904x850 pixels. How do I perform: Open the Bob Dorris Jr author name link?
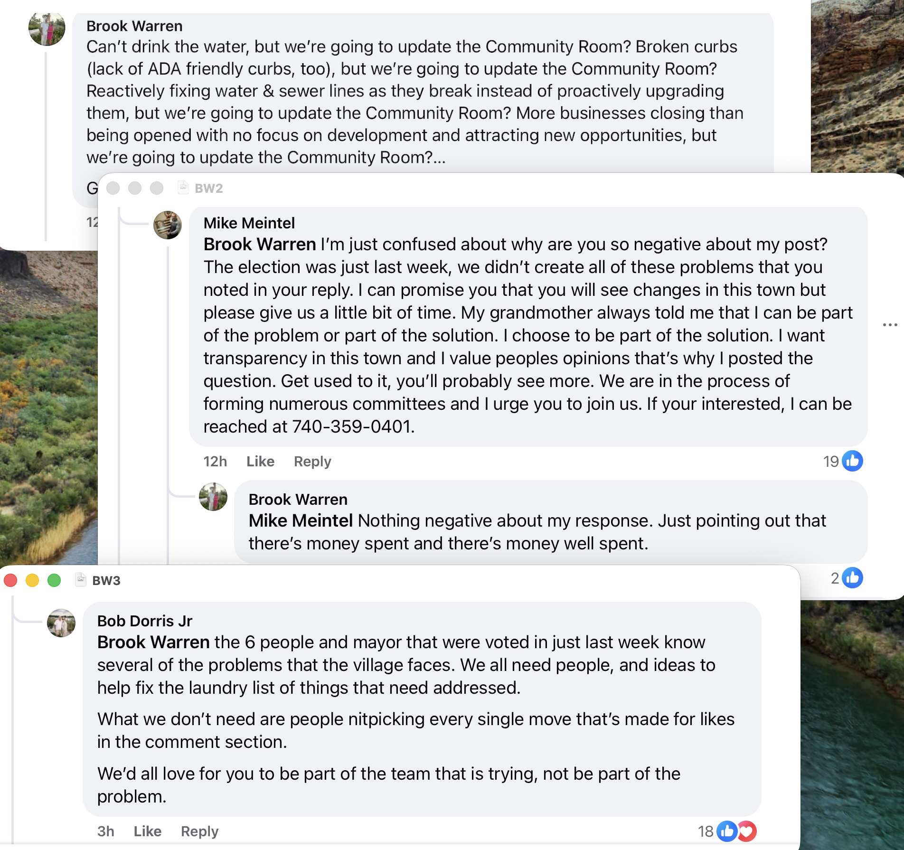[x=144, y=621]
